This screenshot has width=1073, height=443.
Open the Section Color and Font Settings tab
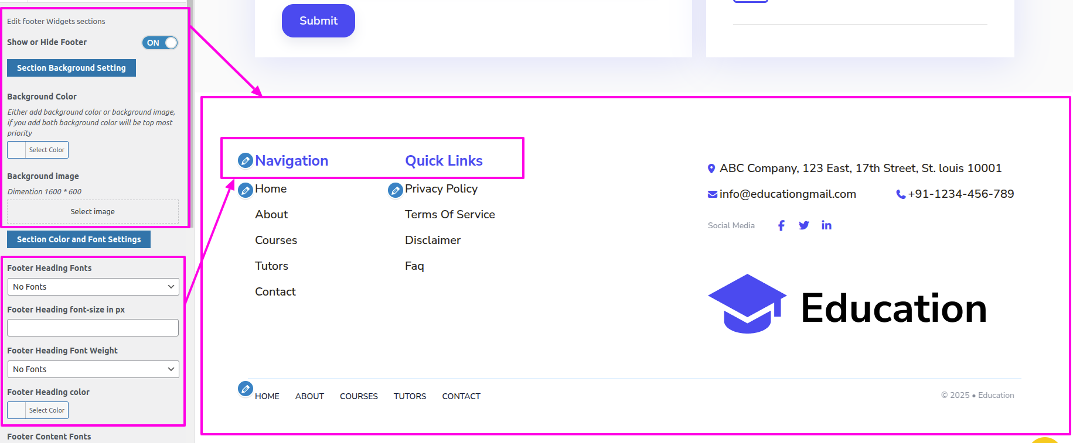(79, 239)
